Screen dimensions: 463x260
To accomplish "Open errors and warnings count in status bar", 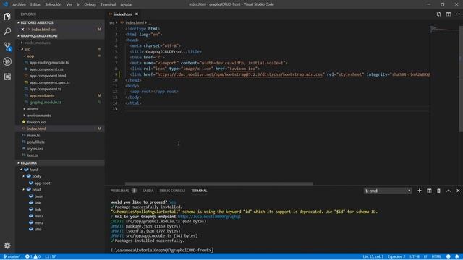I will pos(33,256).
